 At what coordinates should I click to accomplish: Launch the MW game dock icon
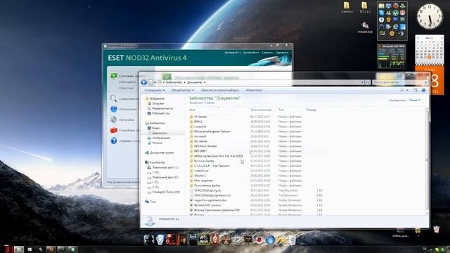(x=204, y=240)
